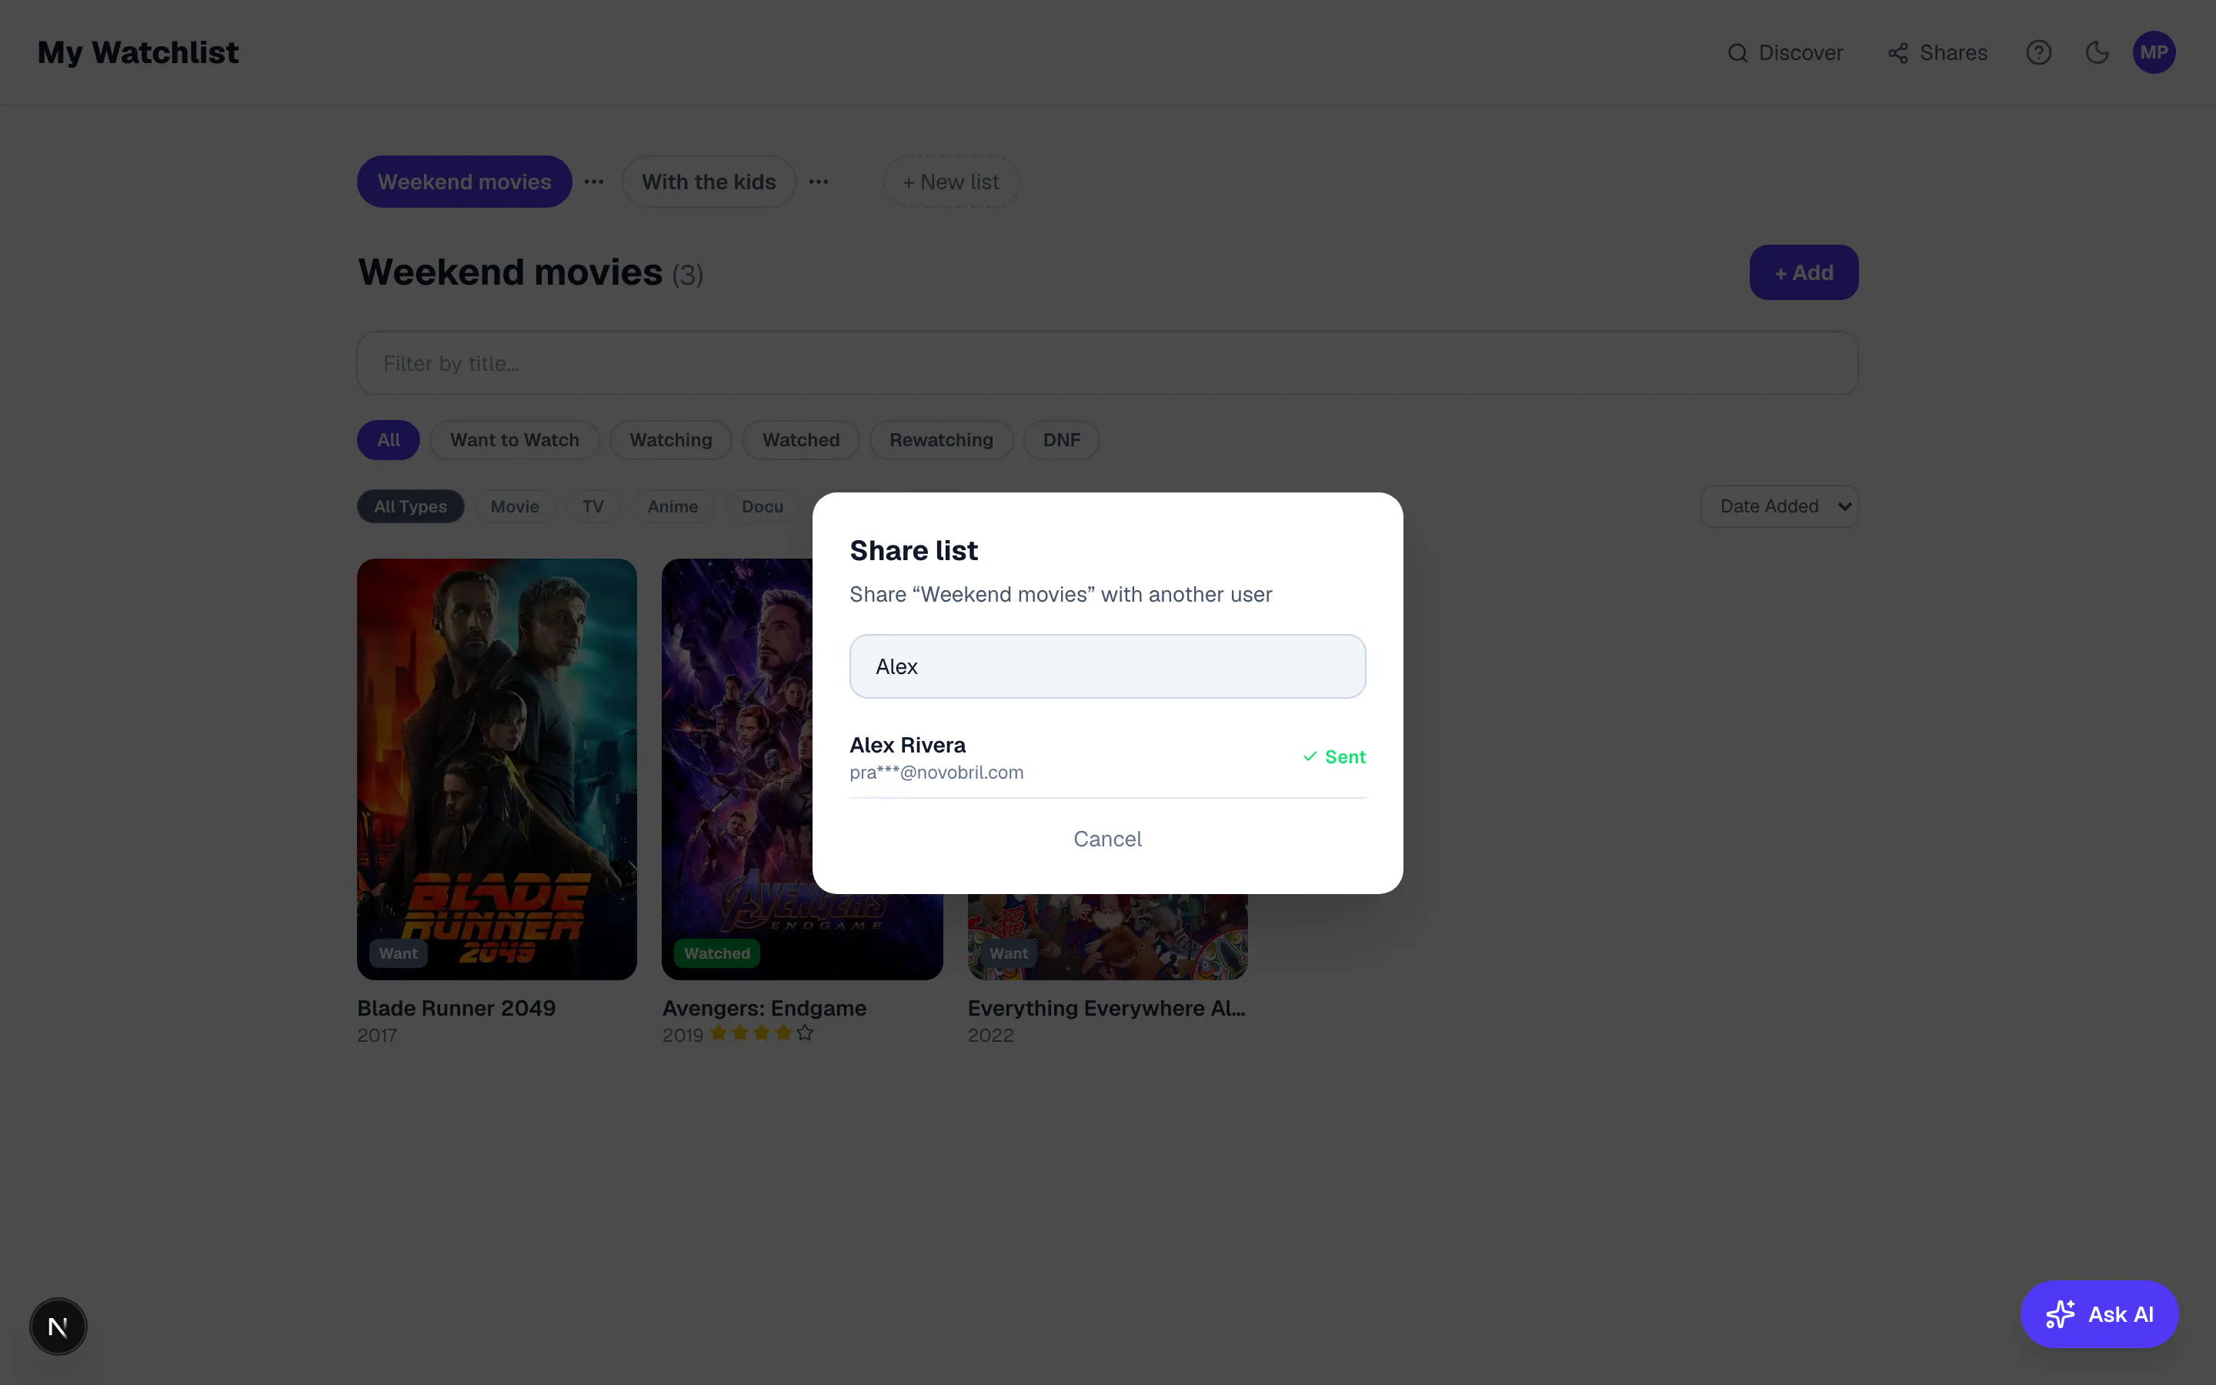Filter by Docu type
The height and width of the screenshot is (1385, 2216).
coord(762,506)
